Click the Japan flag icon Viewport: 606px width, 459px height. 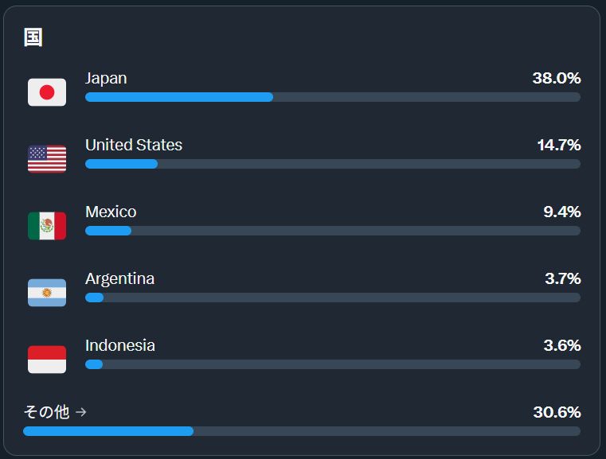(47, 92)
